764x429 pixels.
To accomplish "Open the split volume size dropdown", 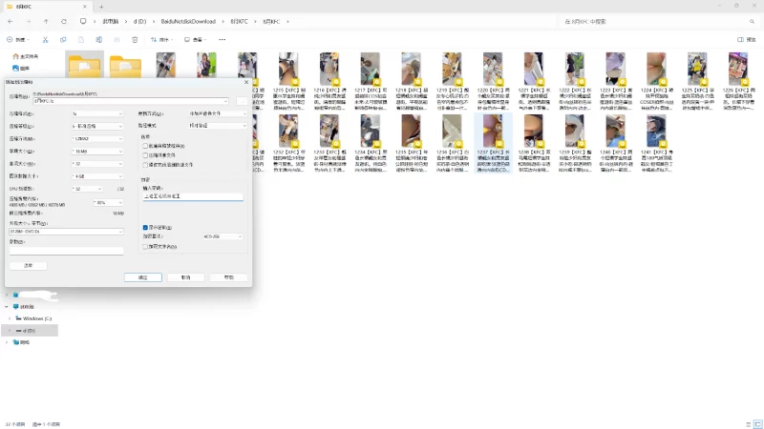I will 66,232.
